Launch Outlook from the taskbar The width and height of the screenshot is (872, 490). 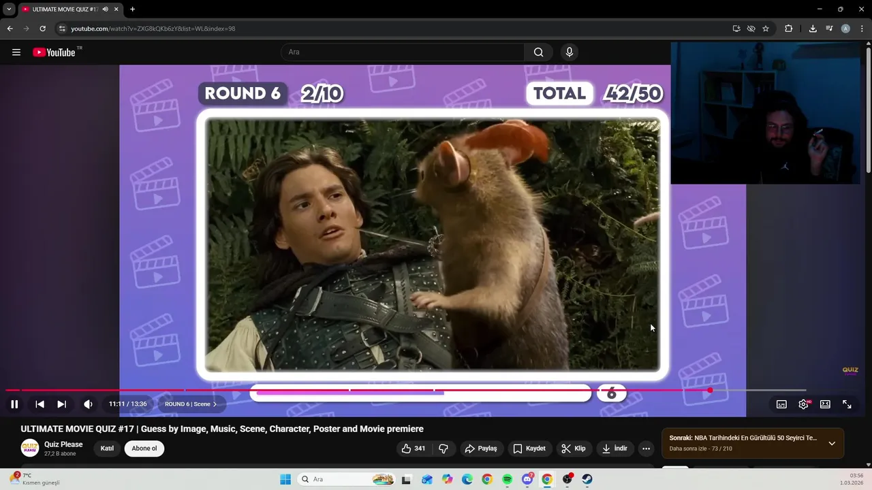coord(426,479)
